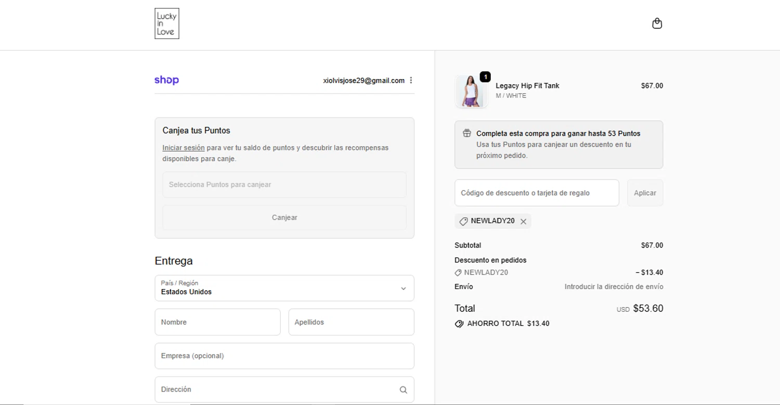
Task: Click the Aplicar discount button
Action: point(645,193)
